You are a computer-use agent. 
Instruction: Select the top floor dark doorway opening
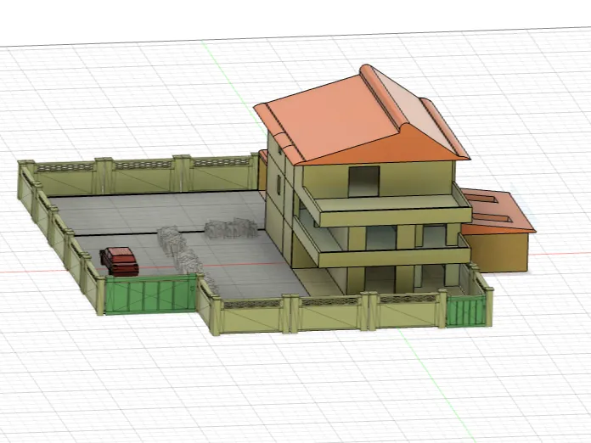(363, 182)
